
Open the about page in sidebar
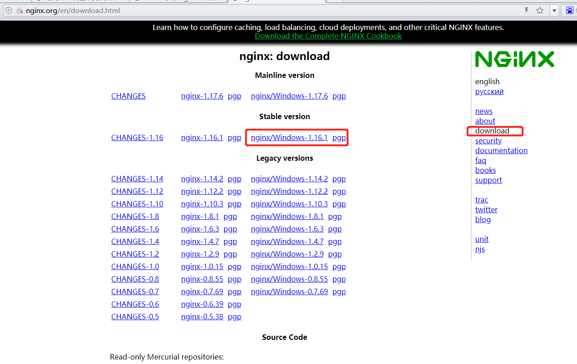pos(485,121)
